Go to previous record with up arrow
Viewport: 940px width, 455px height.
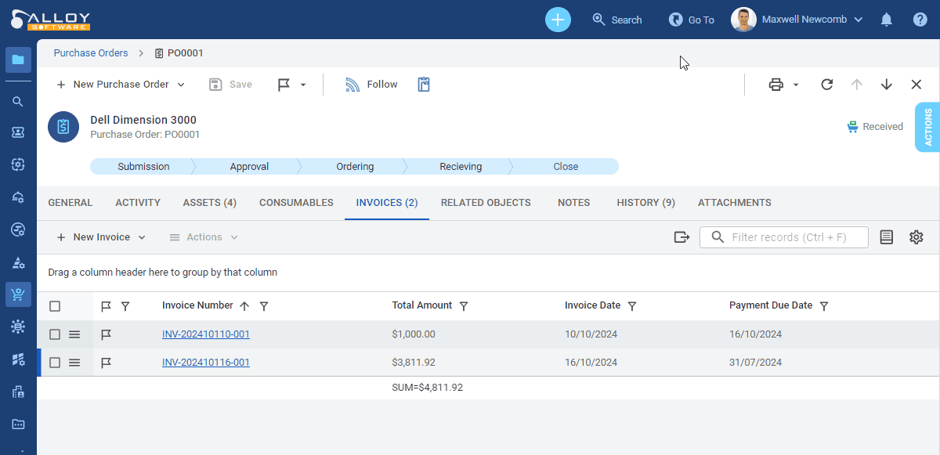856,85
